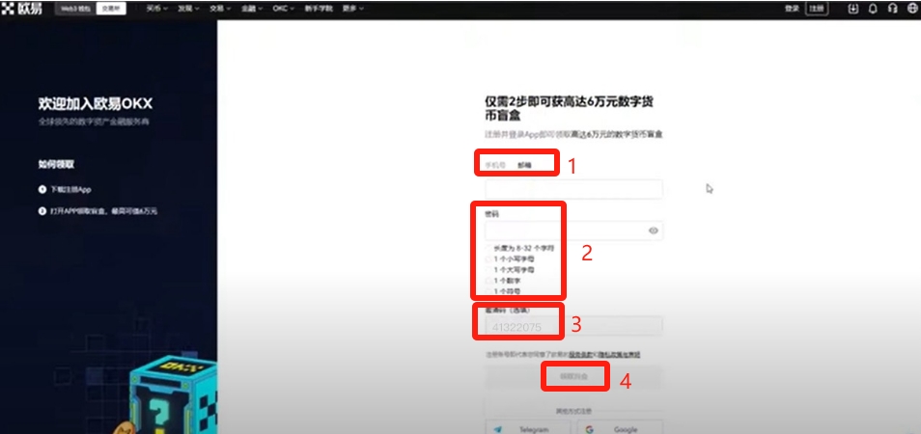Focus the 邀请码 input showing 41322075
The width and height of the screenshot is (921, 434).
[x=573, y=327]
